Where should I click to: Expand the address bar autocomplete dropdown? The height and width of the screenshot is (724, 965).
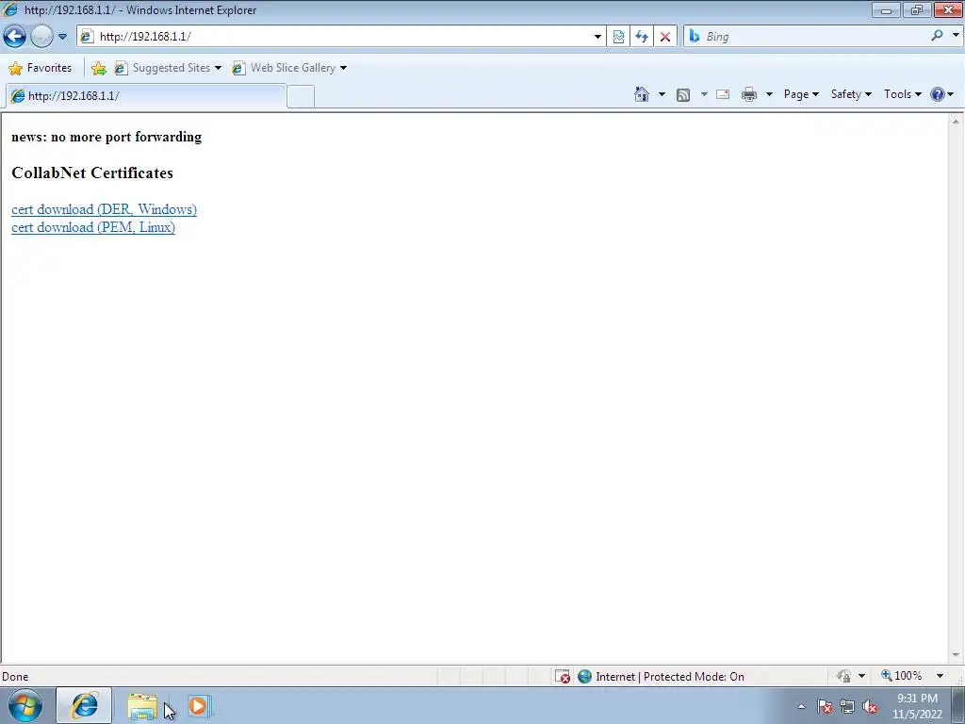pyautogui.click(x=597, y=37)
